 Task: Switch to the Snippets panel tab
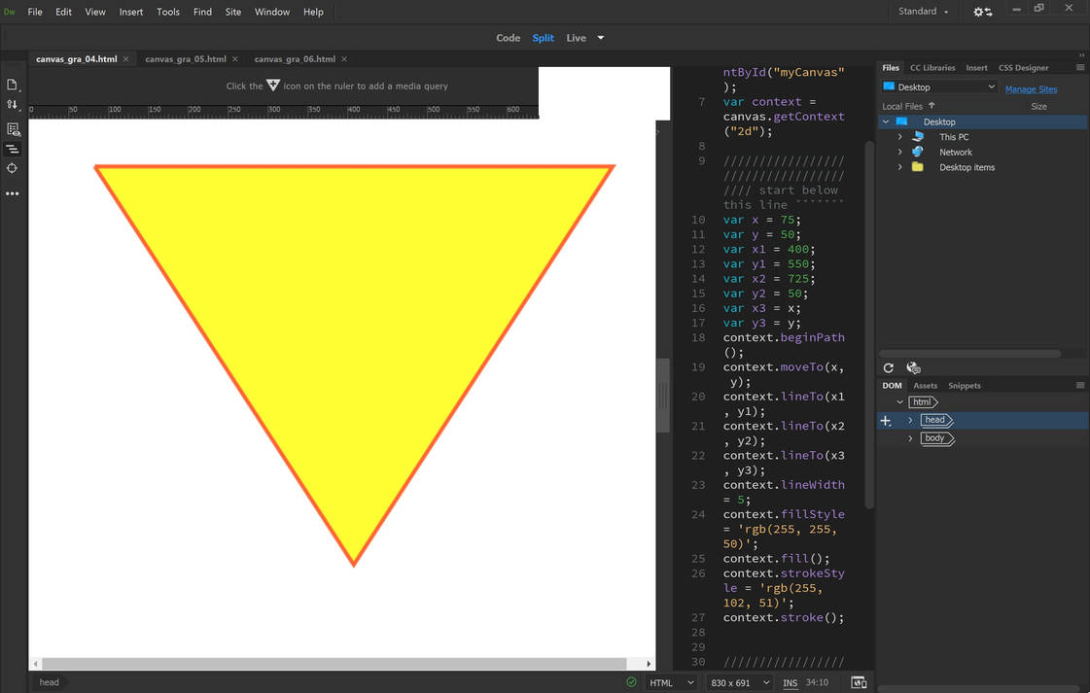click(x=965, y=385)
